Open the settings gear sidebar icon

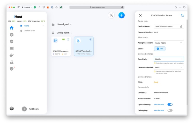coord(12,69)
